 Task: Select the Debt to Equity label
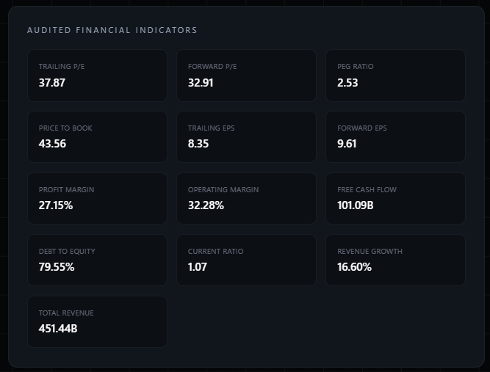coord(67,252)
